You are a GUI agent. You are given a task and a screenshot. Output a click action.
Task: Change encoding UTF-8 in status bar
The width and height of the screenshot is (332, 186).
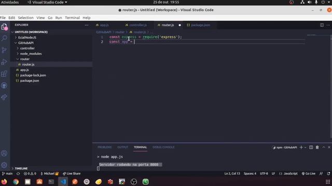[264, 174]
